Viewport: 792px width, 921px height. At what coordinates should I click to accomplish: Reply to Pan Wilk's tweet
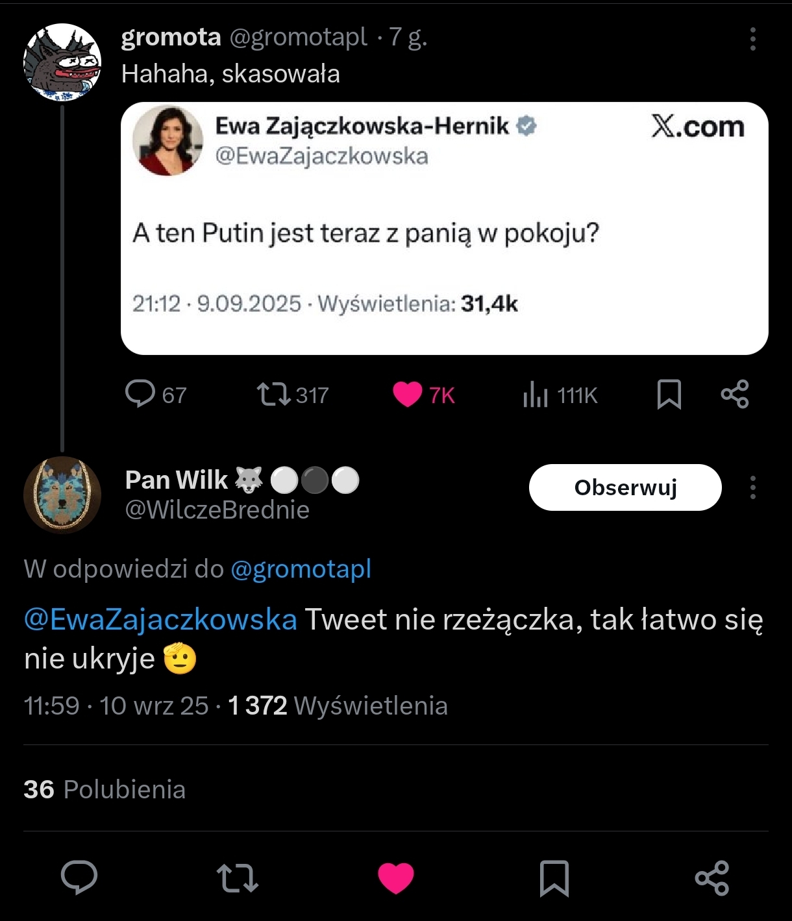(x=79, y=878)
